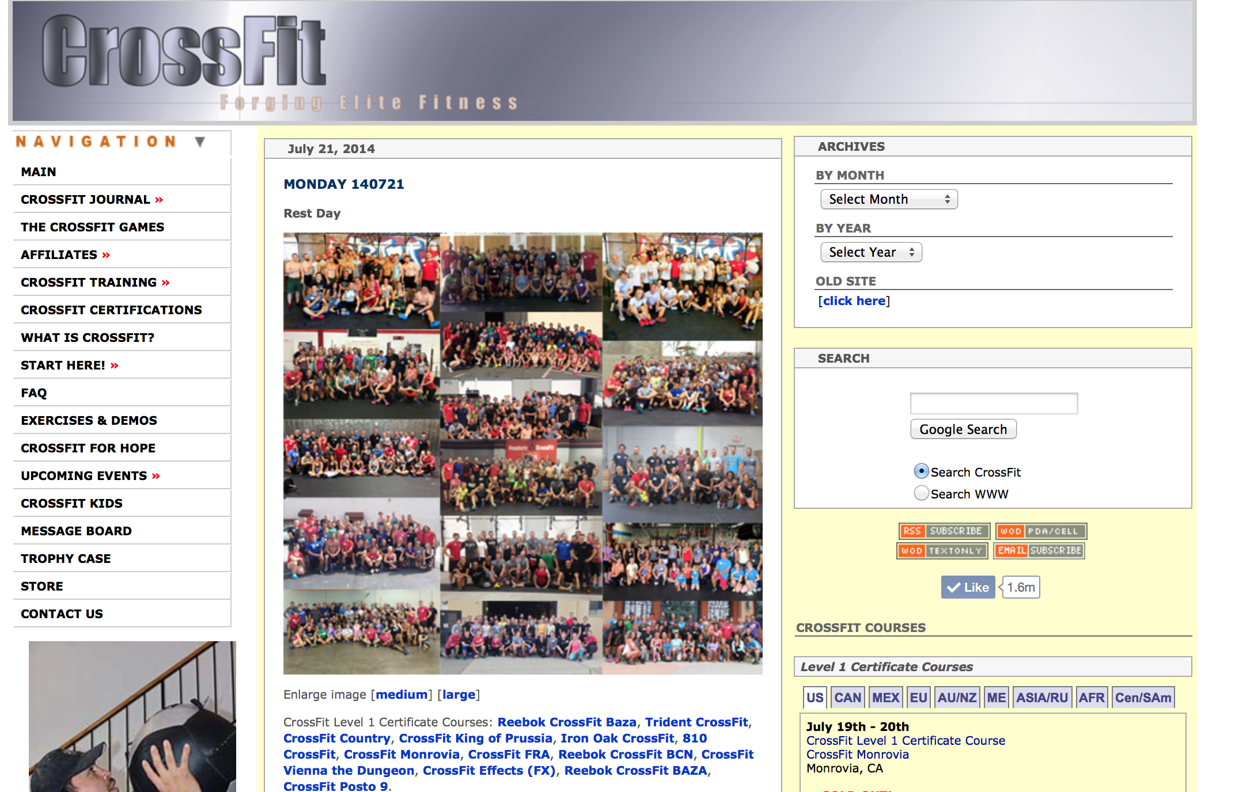Click the WOD PDA/Cell badge

1040,531
